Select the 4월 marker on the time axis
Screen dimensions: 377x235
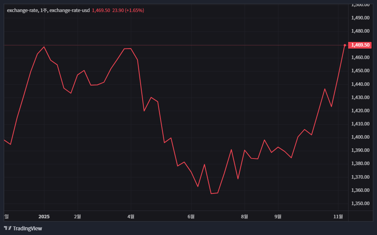pos(131,216)
